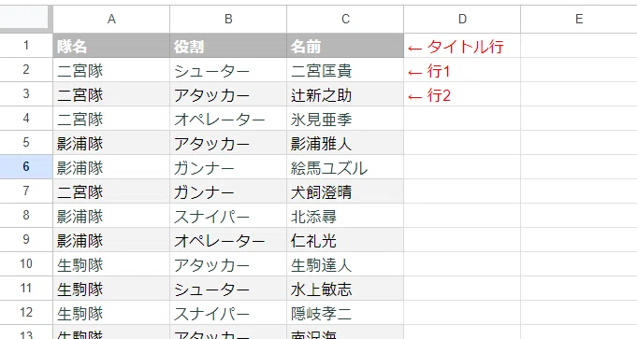Select row 6 header
This screenshot has width=637, height=339.
(26, 166)
